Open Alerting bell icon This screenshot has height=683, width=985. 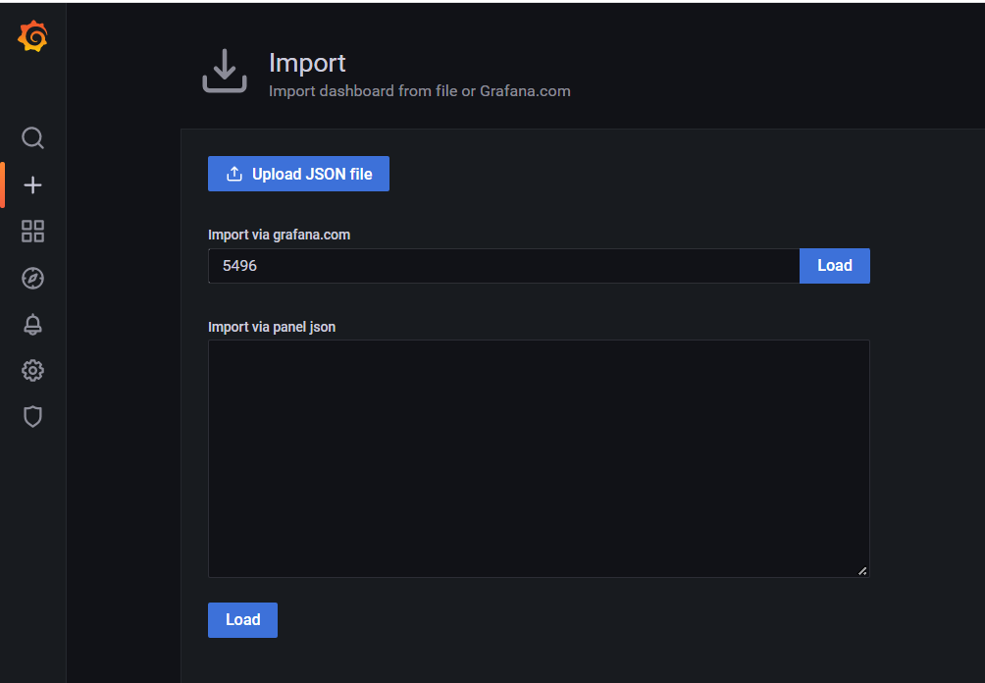tap(32, 324)
